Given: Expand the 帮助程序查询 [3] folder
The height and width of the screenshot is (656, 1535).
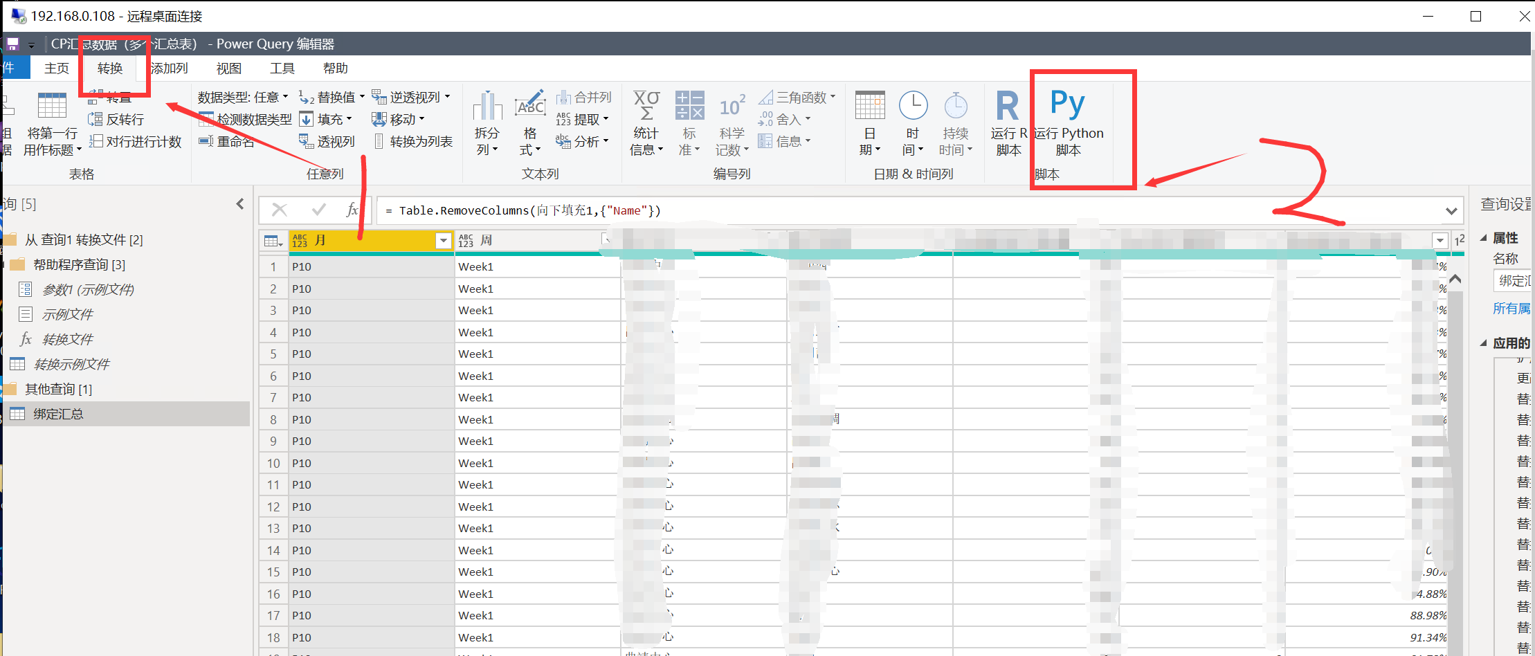Looking at the screenshot, I should pyautogui.click(x=79, y=264).
